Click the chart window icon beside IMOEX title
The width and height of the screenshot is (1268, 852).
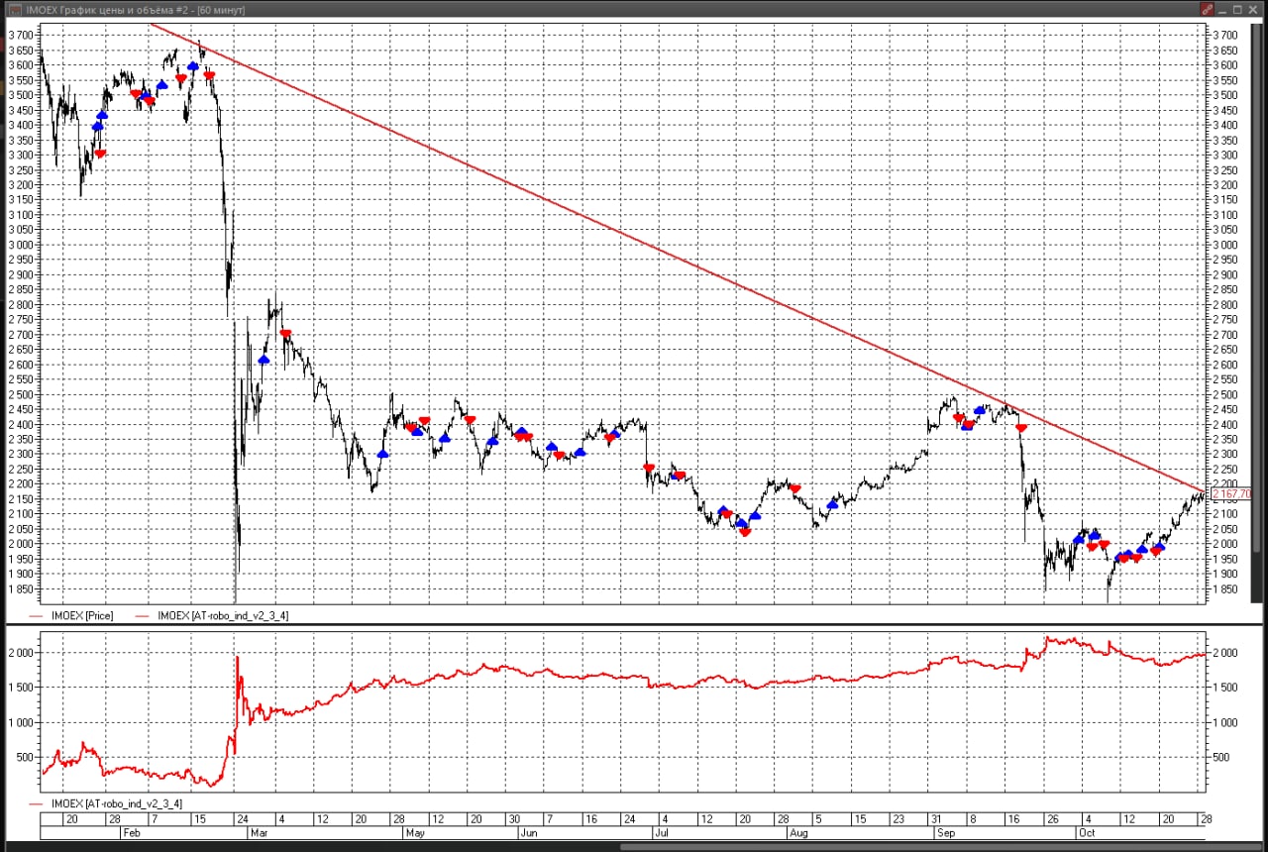pos(15,9)
